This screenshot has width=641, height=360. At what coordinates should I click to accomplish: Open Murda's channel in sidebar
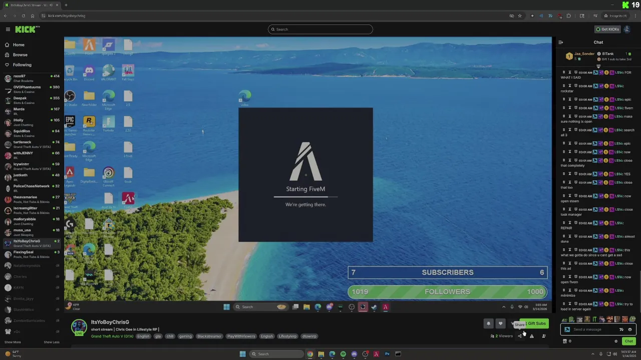point(31,111)
